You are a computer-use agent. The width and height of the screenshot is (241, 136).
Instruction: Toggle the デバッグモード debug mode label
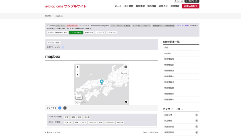click(72, 26)
